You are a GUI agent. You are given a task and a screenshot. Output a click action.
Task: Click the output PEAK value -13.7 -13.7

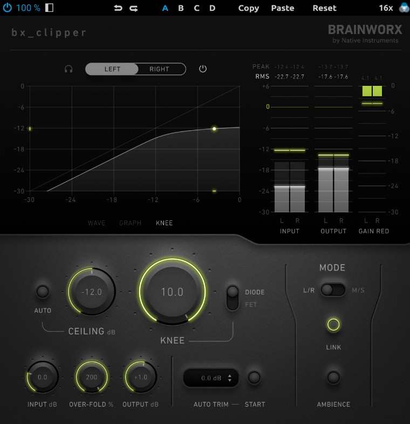[x=333, y=67]
